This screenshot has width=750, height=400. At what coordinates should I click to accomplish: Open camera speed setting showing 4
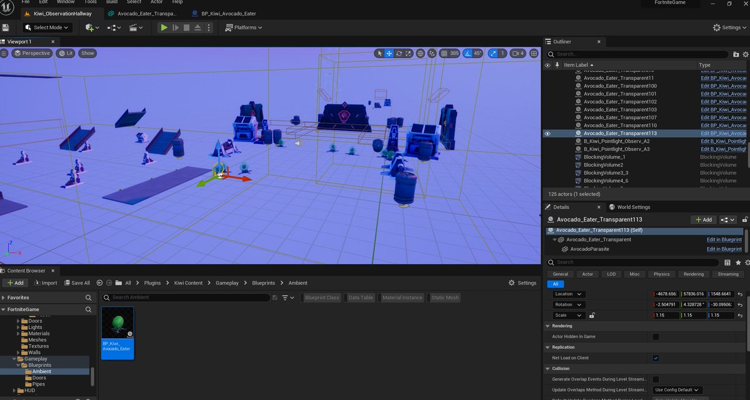(518, 53)
